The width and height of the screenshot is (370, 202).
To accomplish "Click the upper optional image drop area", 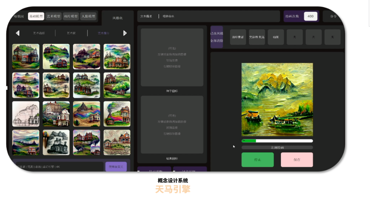I will tap(172, 57).
